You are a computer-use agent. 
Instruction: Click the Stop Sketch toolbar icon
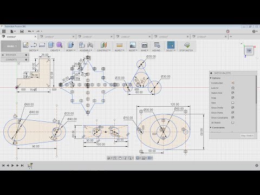coord(187,45)
